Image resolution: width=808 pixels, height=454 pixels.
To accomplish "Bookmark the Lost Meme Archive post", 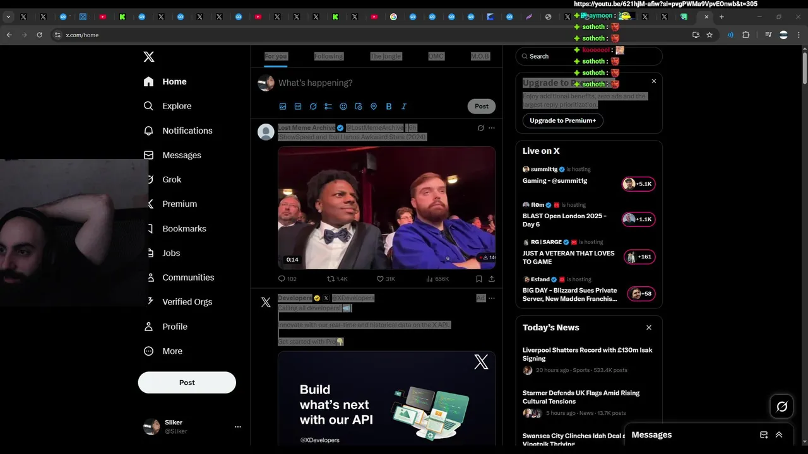I will (x=478, y=279).
